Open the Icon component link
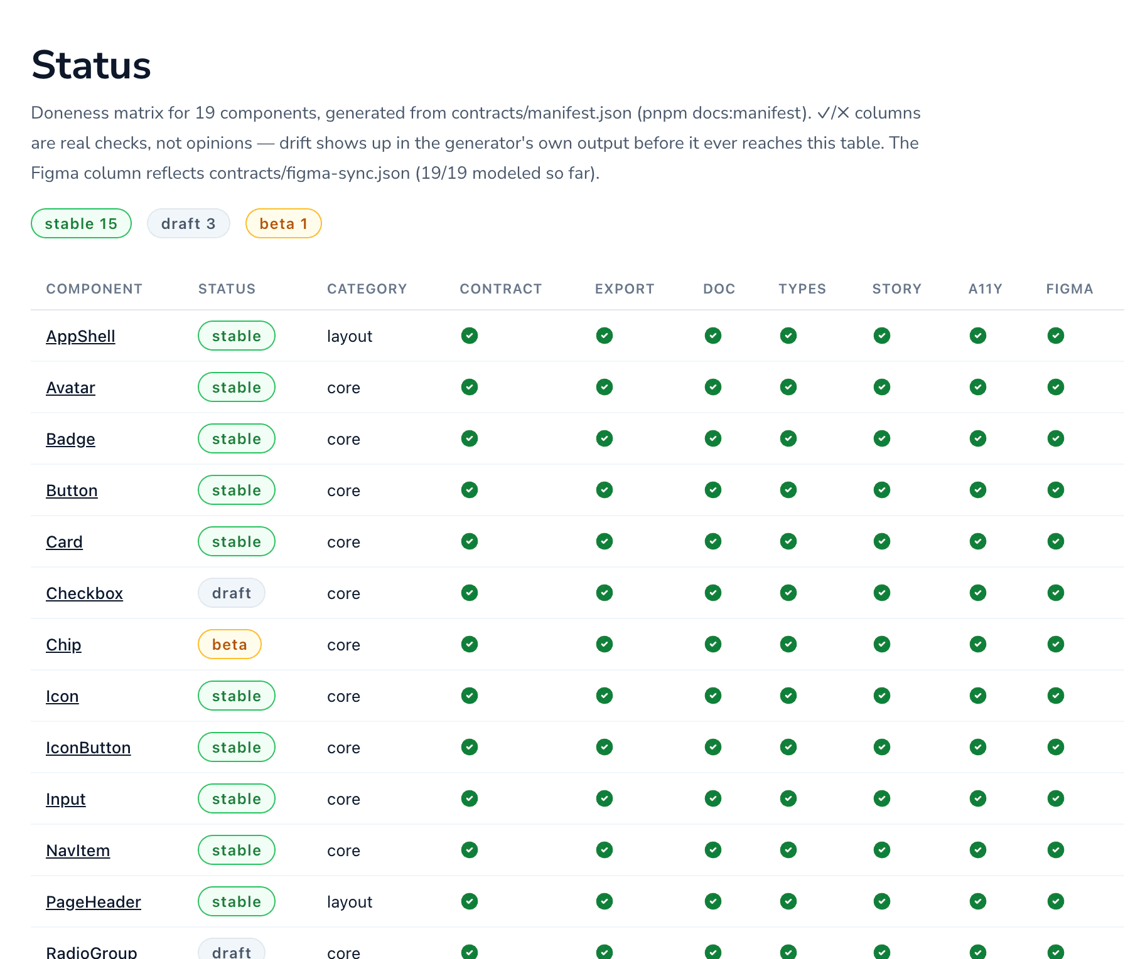The image size is (1145, 959). [x=62, y=696]
